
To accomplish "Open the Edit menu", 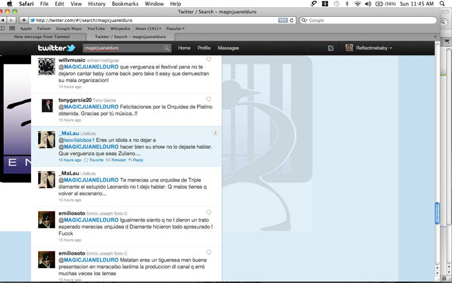I will [59, 4].
